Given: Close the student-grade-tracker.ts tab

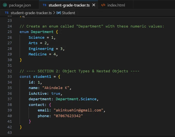Looking at the screenshot, I should [94, 5].
